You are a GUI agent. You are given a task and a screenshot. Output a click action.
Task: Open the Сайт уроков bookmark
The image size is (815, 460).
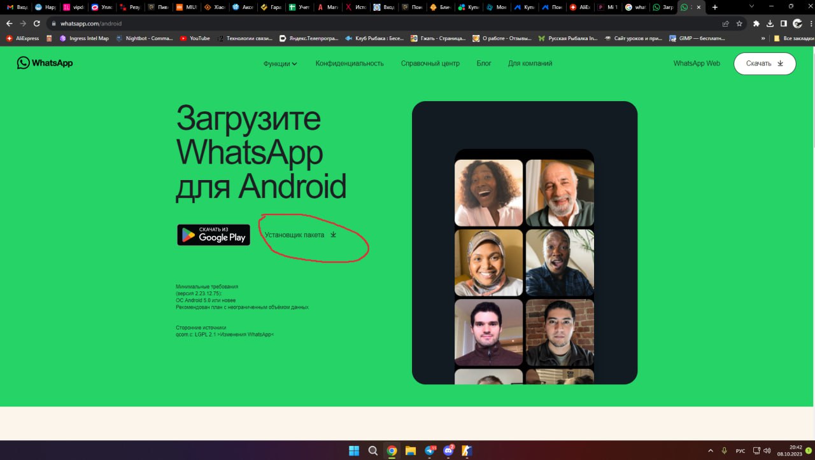pyautogui.click(x=633, y=38)
